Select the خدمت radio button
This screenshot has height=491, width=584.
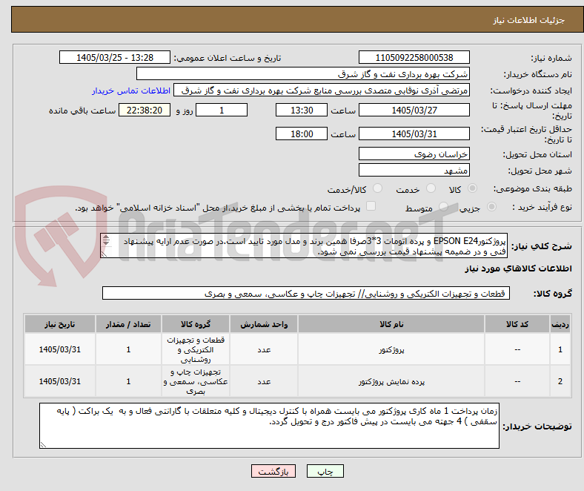coord(431,188)
